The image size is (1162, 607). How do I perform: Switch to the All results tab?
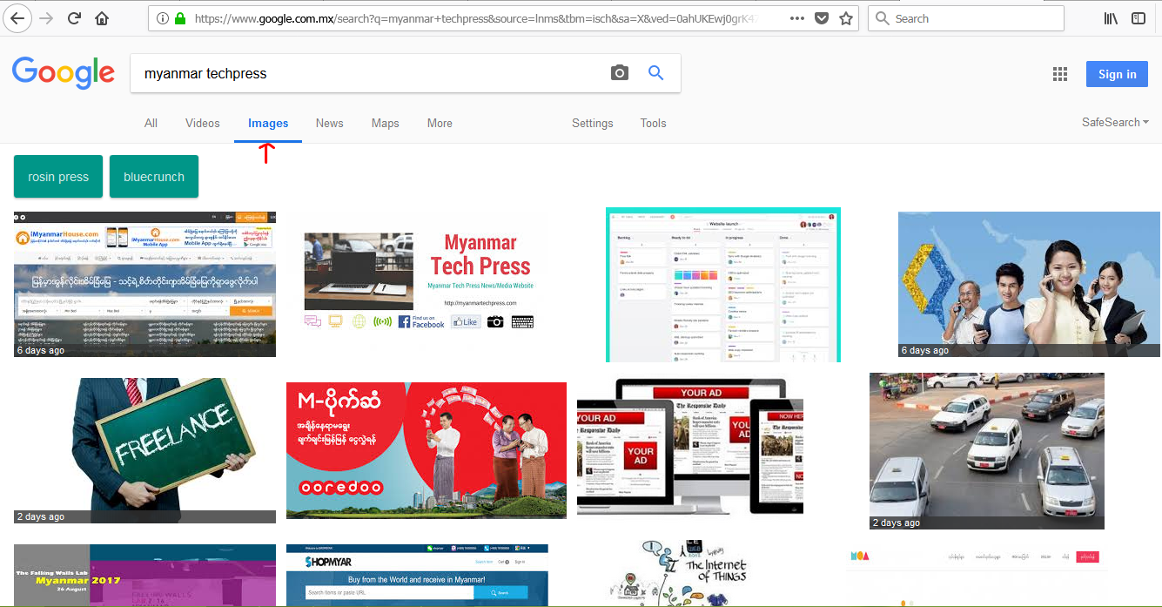(151, 123)
